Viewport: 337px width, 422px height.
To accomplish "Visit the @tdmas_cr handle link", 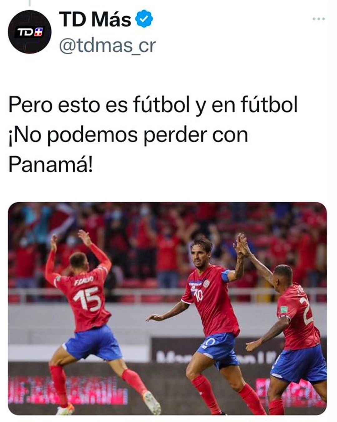I will (x=107, y=46).
